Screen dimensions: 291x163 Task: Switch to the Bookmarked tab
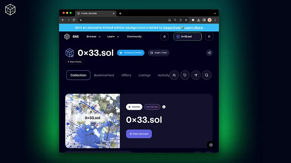104,75
